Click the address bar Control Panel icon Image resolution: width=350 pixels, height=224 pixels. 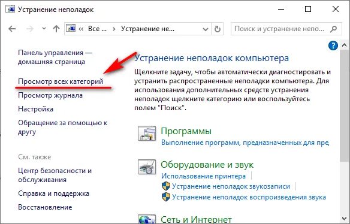point(71,29)
